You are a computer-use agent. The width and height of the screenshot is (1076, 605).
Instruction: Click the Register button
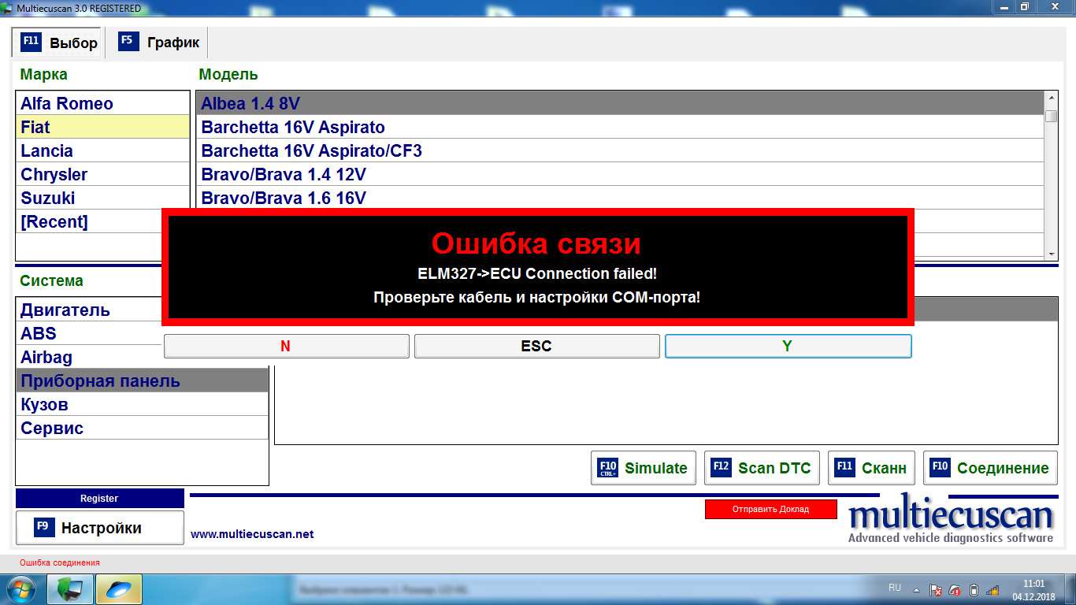[x=100, y=498]
